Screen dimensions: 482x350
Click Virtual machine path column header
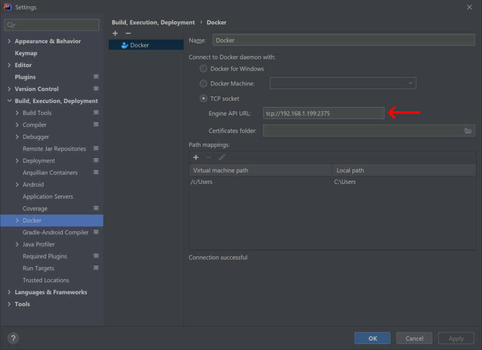(261, 170)
